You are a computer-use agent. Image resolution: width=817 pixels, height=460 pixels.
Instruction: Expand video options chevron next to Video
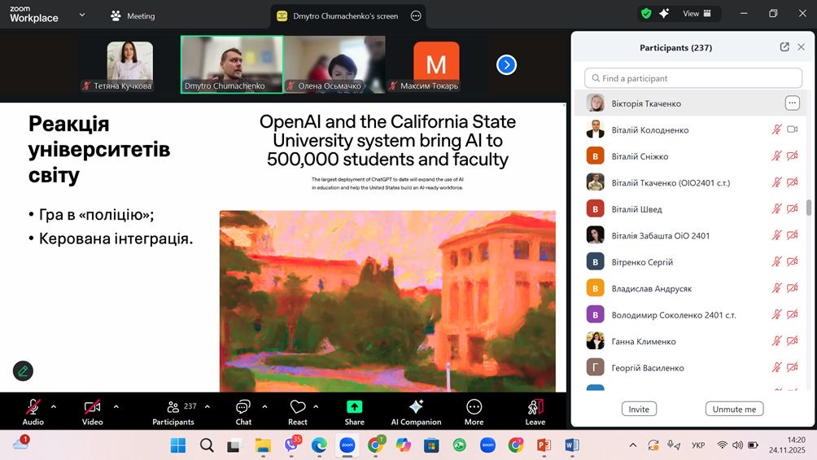(x=116, y=406)
